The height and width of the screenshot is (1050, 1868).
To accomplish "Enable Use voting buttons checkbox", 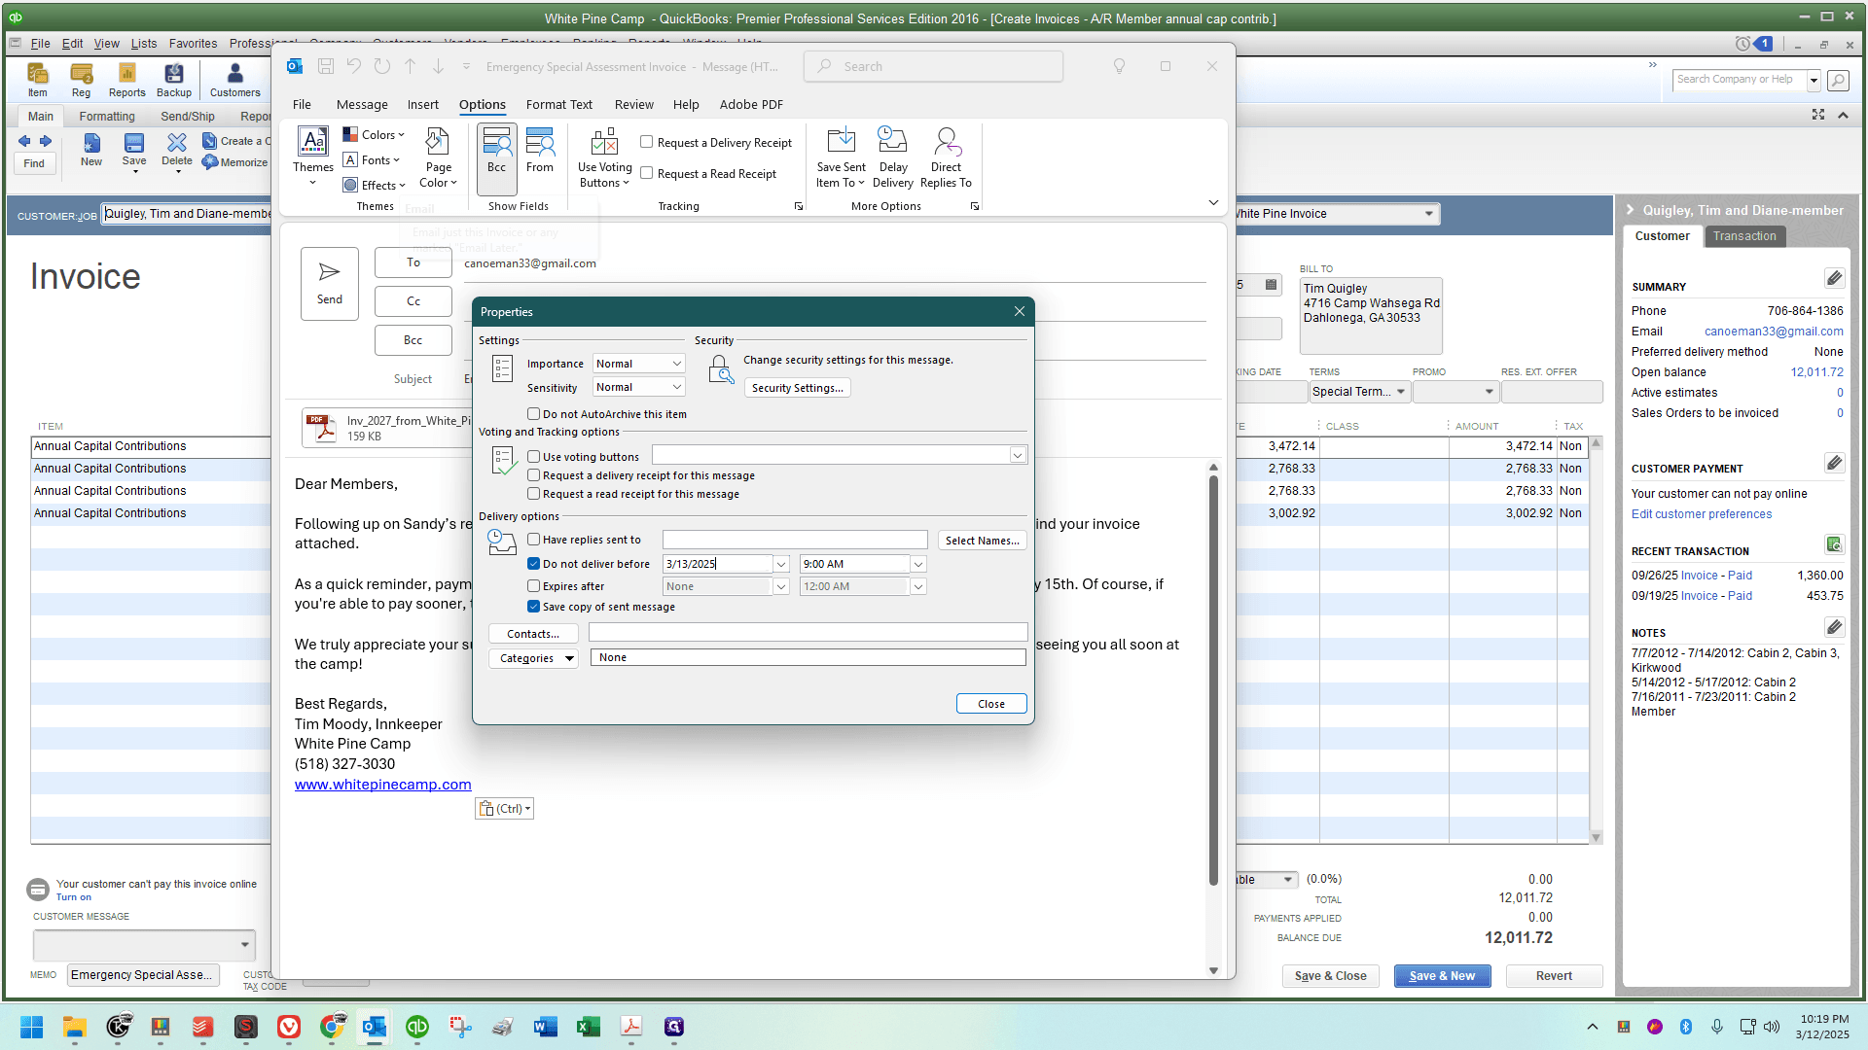I will point(533,457).
